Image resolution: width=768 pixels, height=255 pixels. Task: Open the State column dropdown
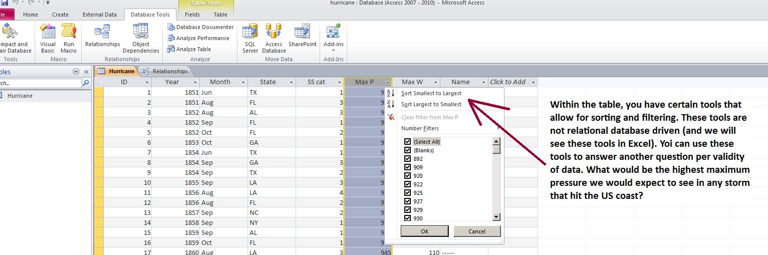click(291, 82)
